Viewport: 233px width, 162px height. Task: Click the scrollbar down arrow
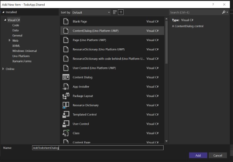pyautogui.click(x=166, y=141)
